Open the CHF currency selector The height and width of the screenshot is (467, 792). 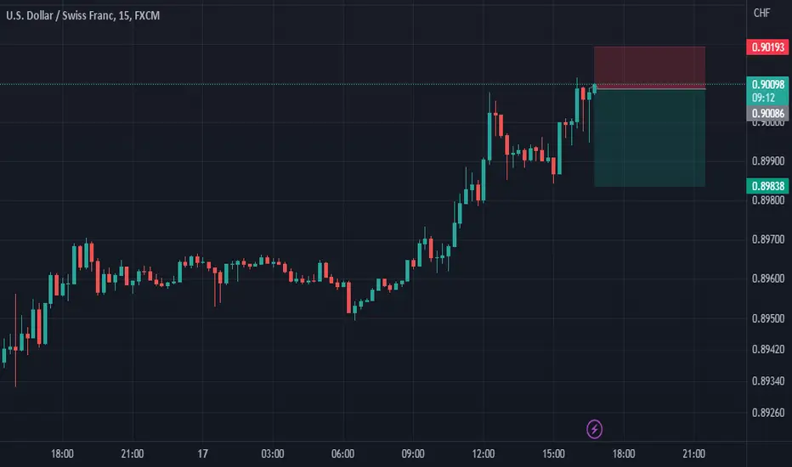click(761, 13)
